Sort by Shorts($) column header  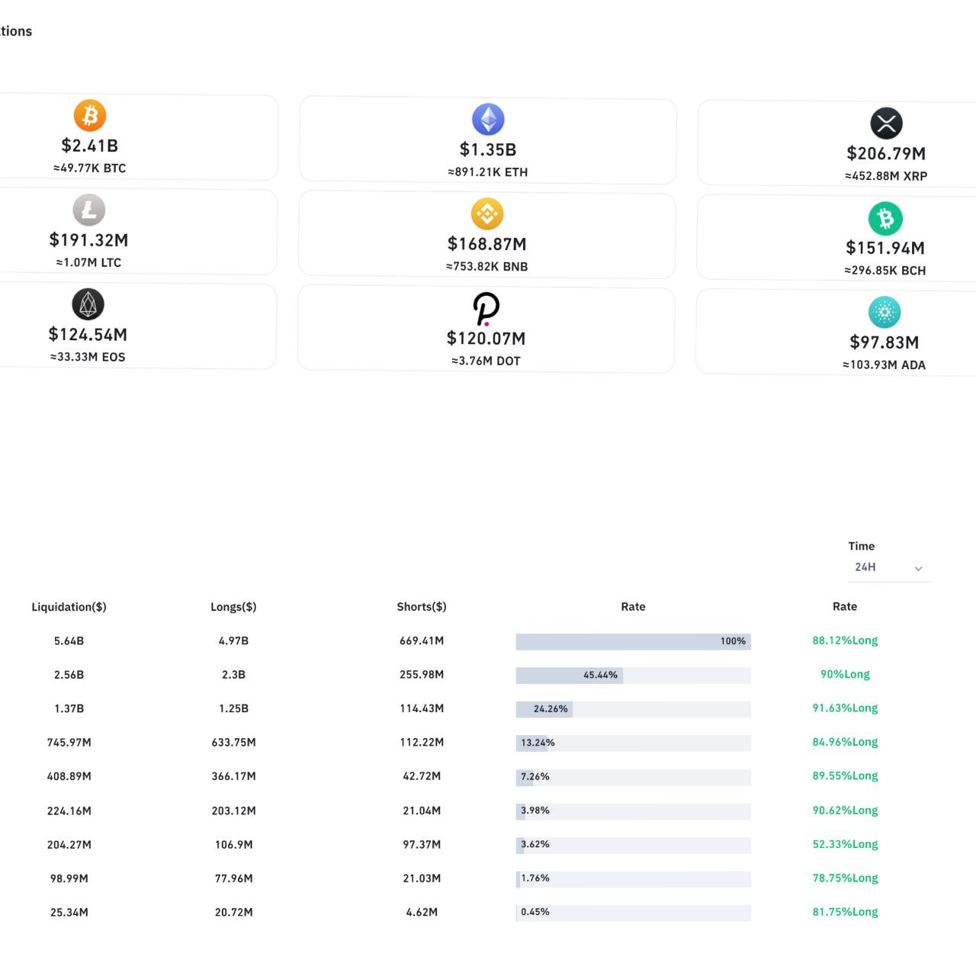[422, 607]
